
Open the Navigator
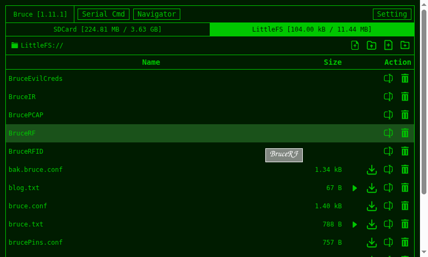click(x=157, y=14)
